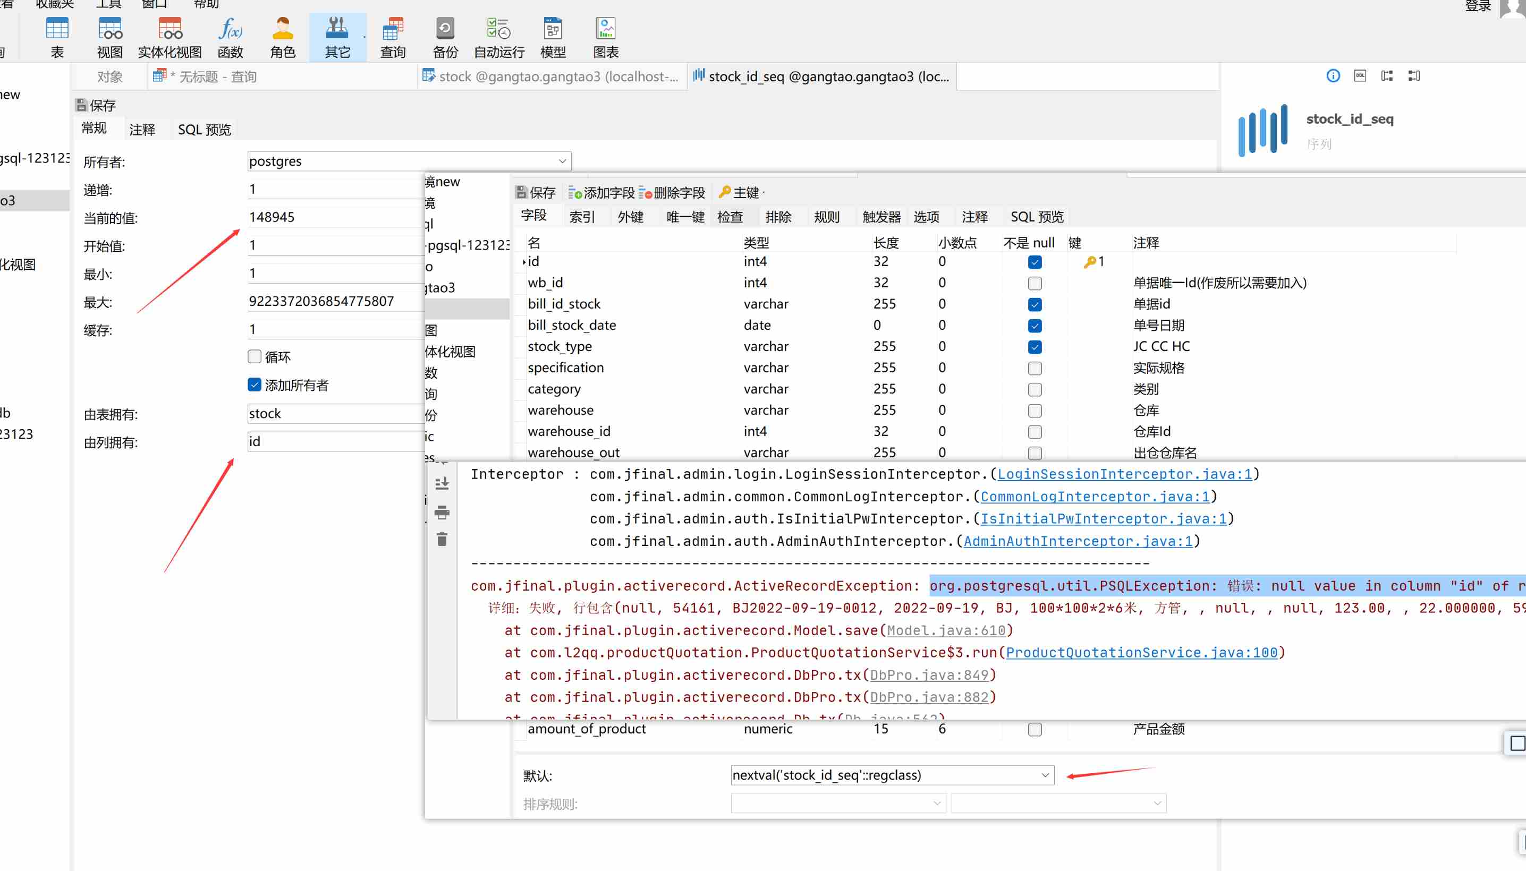This screenshot has height=871, width=1526.
Task: Open CommonLogInterceptor.java:1 link
Action: point(1095,497)
